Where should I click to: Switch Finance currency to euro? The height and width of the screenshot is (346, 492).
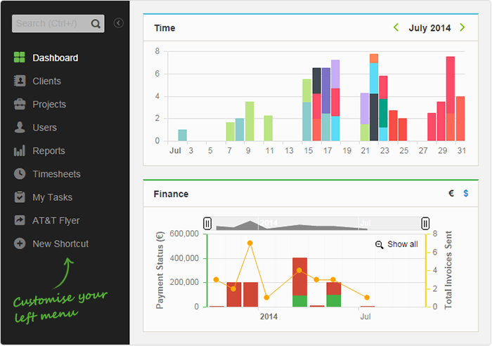point(451,194)
